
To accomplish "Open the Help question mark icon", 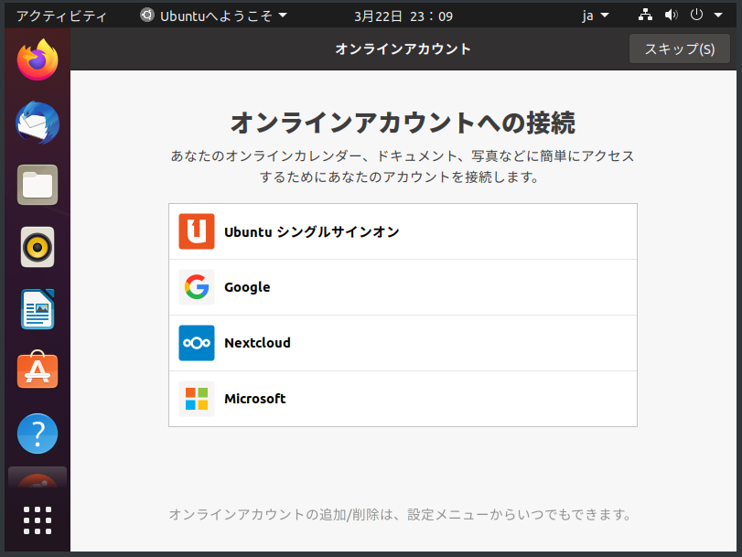I will [38, 434].
